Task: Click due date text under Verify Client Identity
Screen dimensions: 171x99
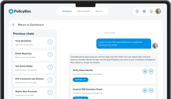Action: [87, 74]
